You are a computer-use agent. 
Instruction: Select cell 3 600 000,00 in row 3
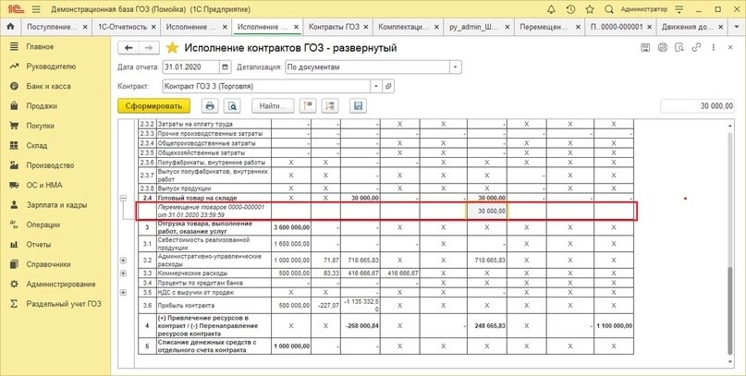pos(291,227)
